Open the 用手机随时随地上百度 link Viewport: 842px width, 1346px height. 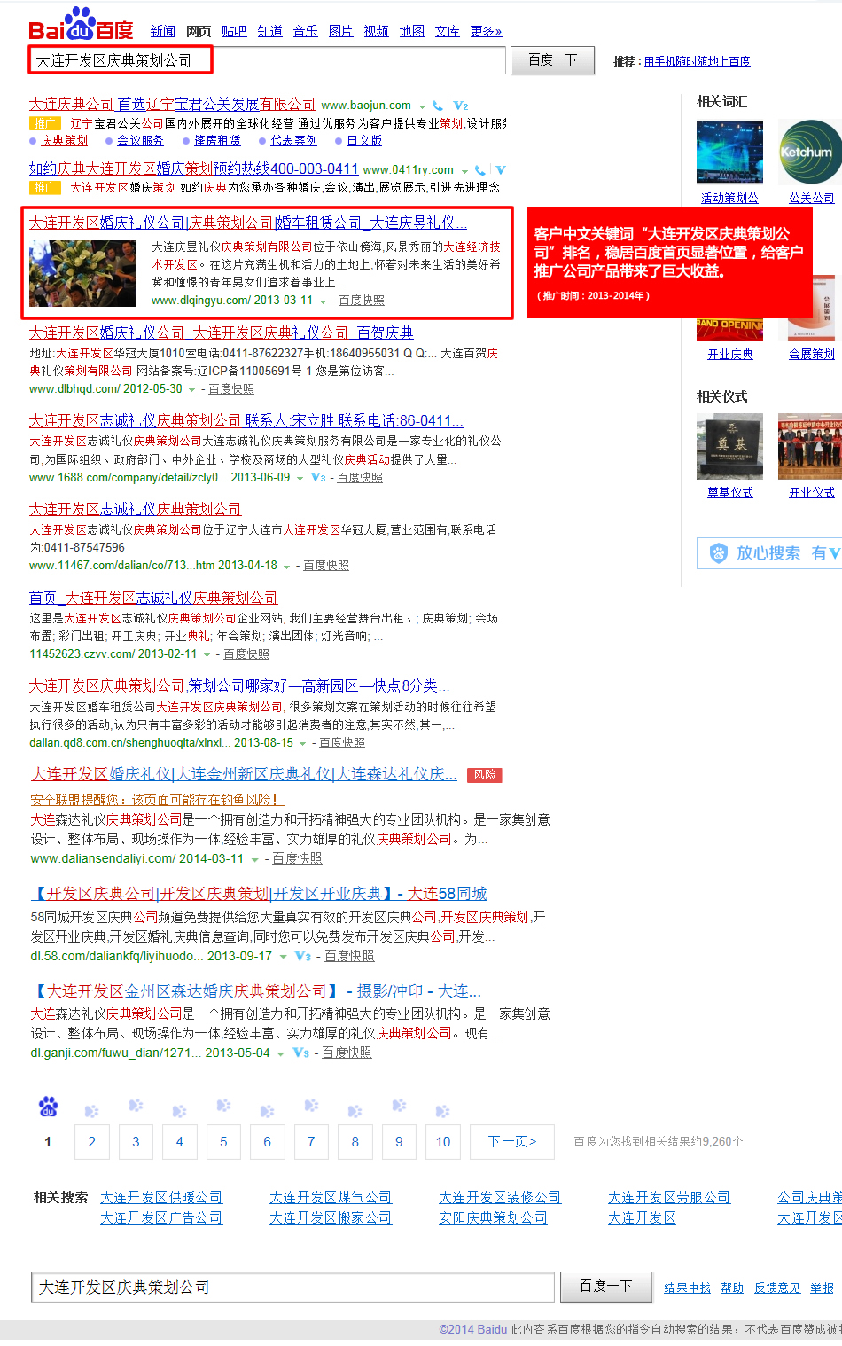pos(697,61)
